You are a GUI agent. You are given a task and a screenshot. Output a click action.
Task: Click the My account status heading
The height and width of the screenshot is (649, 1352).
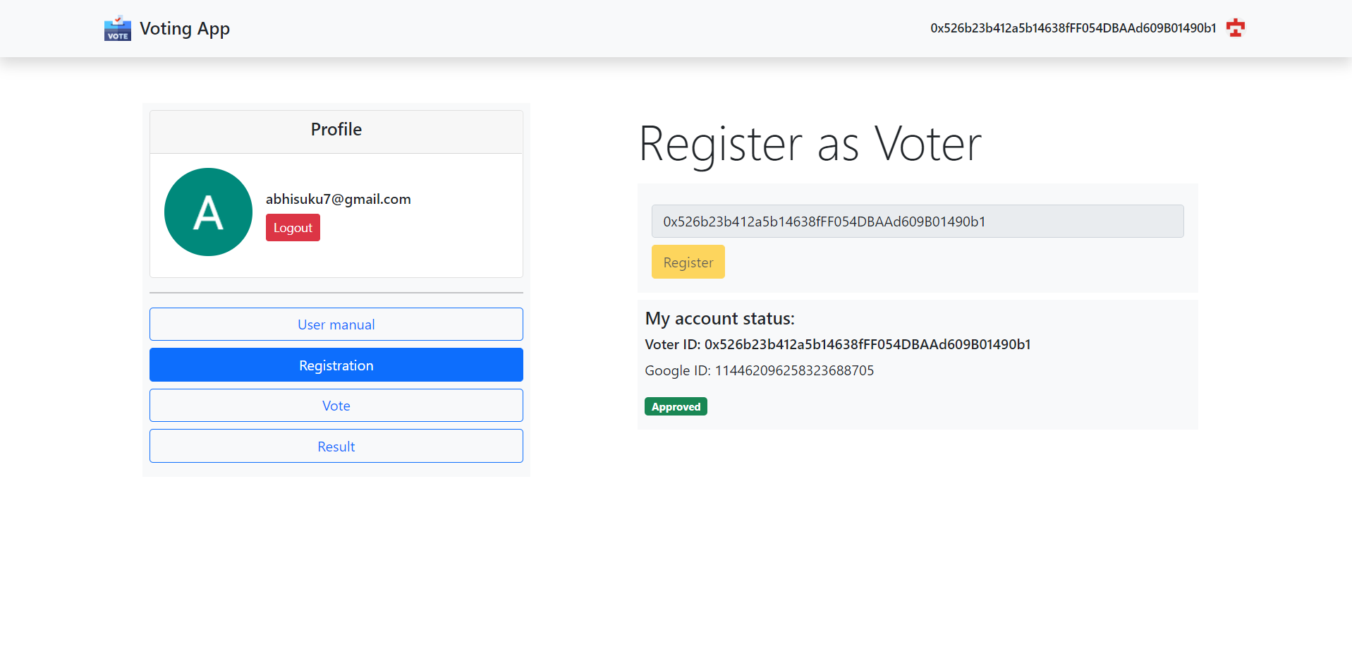[x=719, y=319]
